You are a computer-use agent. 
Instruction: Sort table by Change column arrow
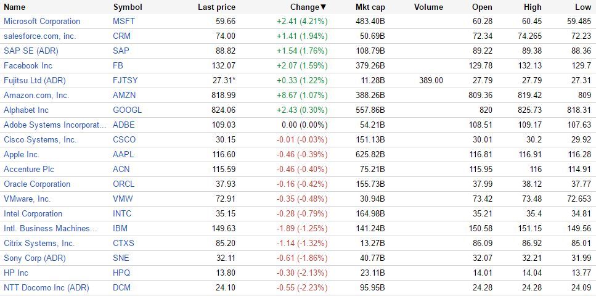point(324,7)
